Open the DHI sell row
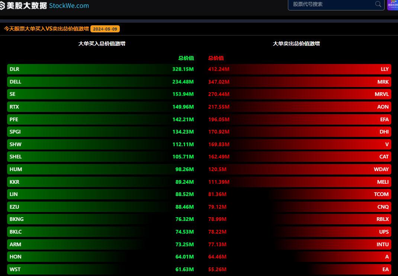The width and height of the screenshot is (398, 276). (x=299, y=132)
